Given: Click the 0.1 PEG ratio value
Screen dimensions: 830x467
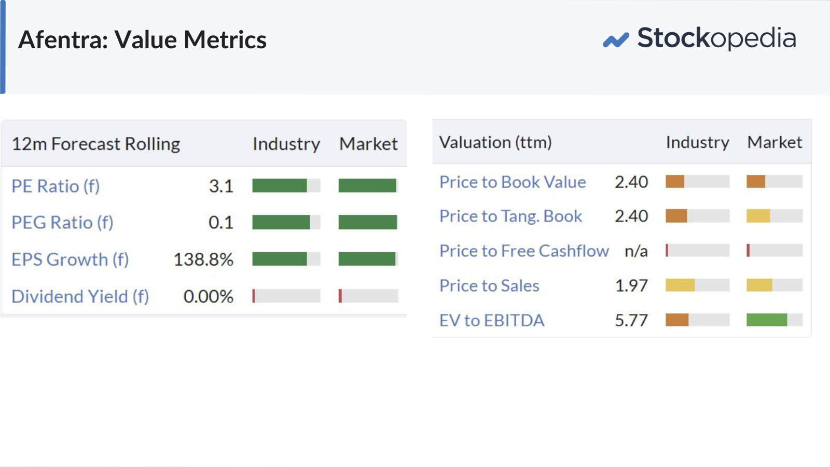Looking at the screenshot, I should point(221,223).
